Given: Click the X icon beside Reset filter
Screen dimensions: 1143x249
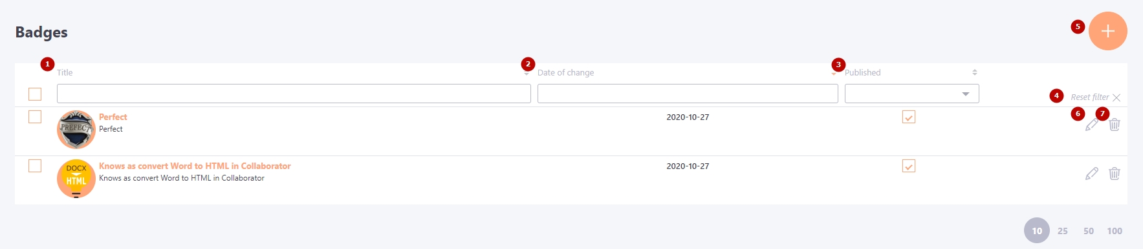Looking at the screenshot, I should (x=1116, y=97).
